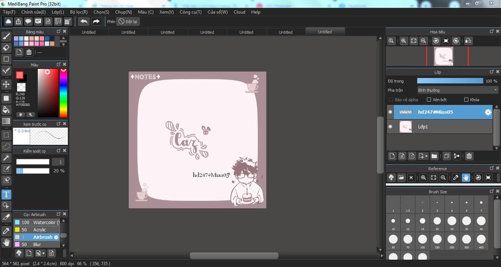Pick the orange swatch in palette
Image resolution: width=501 pixels, height=267 pixels.
(52, 44)
